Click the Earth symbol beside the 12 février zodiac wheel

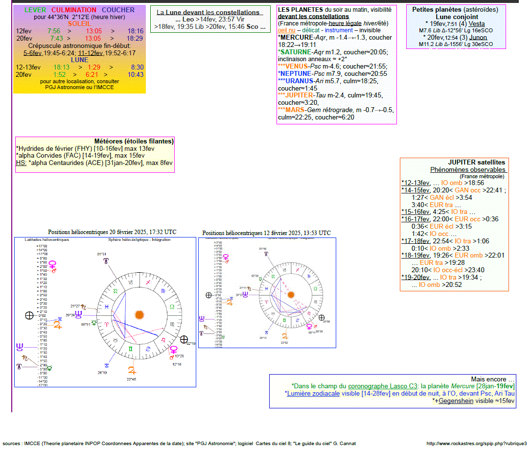(x=321, y=318)
